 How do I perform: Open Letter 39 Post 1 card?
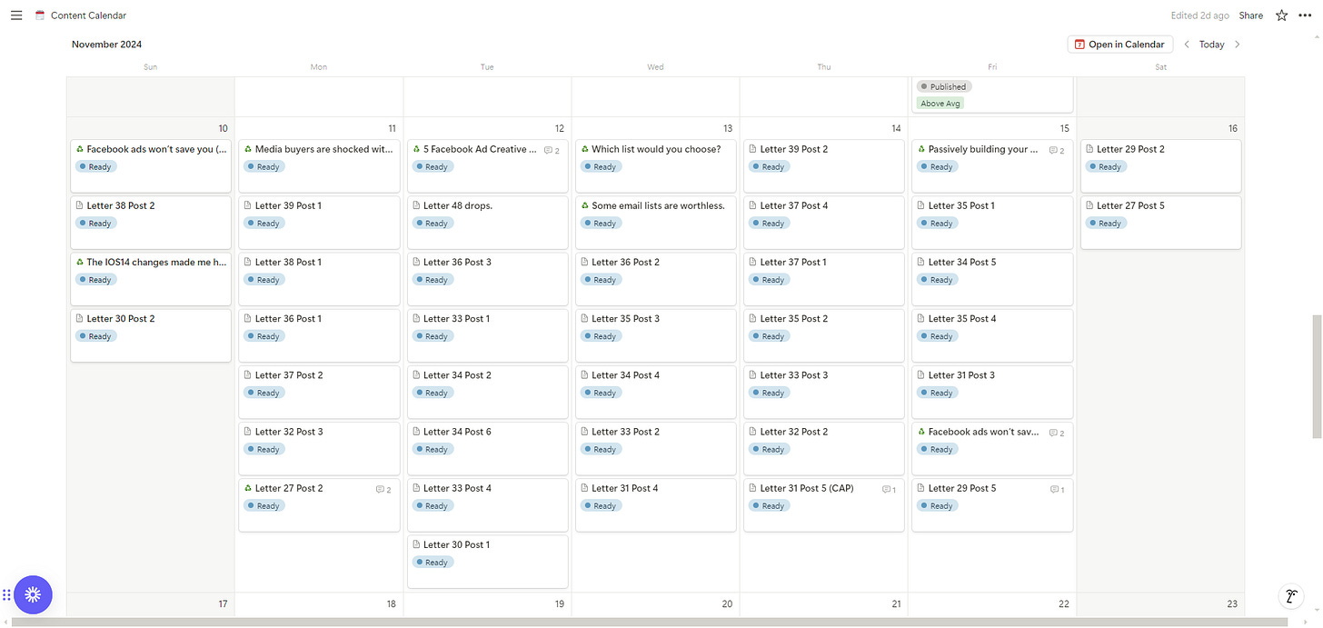click(319, 222)
